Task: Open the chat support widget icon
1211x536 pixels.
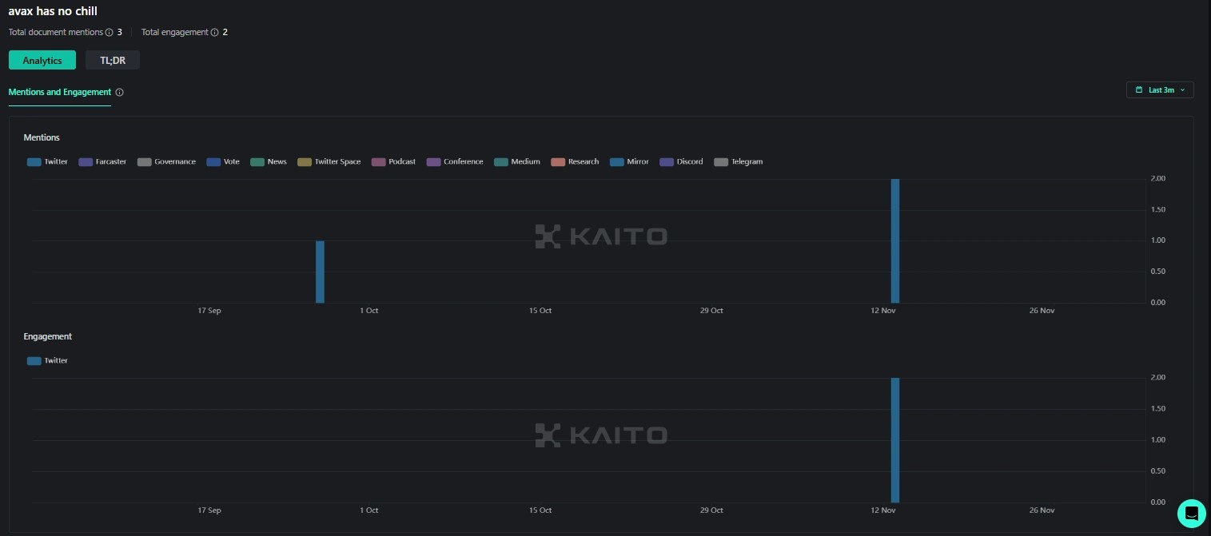Action: click(x=1191, y=513)
